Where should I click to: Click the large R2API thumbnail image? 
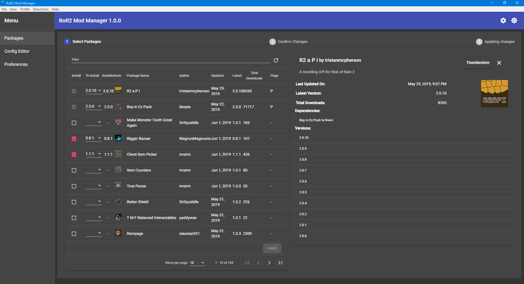(x=495, y=94)
